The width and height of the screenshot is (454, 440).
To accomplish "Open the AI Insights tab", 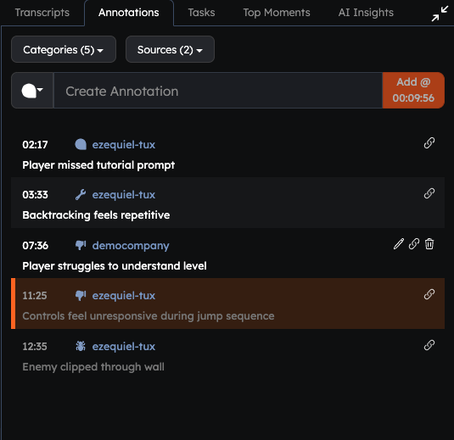I will pos(366,13).
